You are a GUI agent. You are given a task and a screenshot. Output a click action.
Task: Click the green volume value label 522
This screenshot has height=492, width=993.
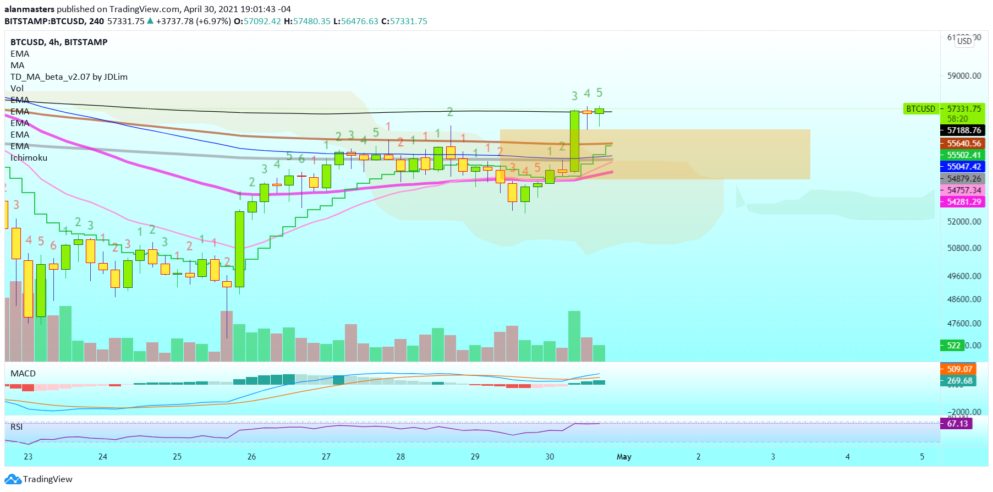[953, 346]
